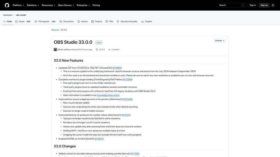This screenshot has height=157, width=280.
Task: Open the github-actions author link
Action: [x=64, y=49]
